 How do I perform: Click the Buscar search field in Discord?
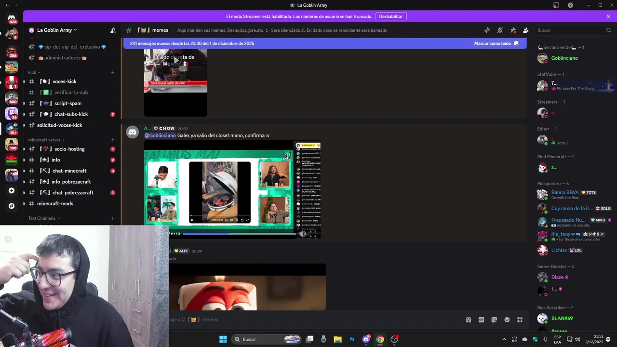pyautogui.click(x=574, y=30)
